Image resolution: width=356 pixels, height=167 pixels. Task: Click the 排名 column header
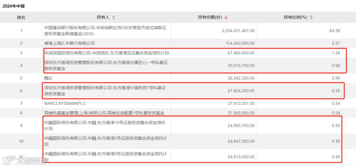click(x=21, y=17)
